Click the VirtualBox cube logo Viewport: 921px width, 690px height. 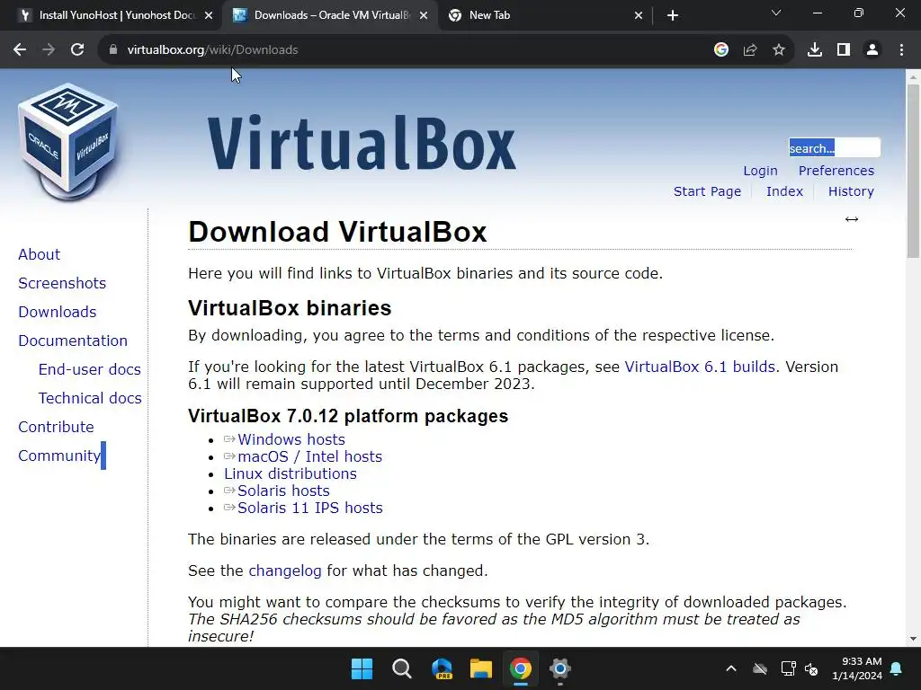(68, 141)
